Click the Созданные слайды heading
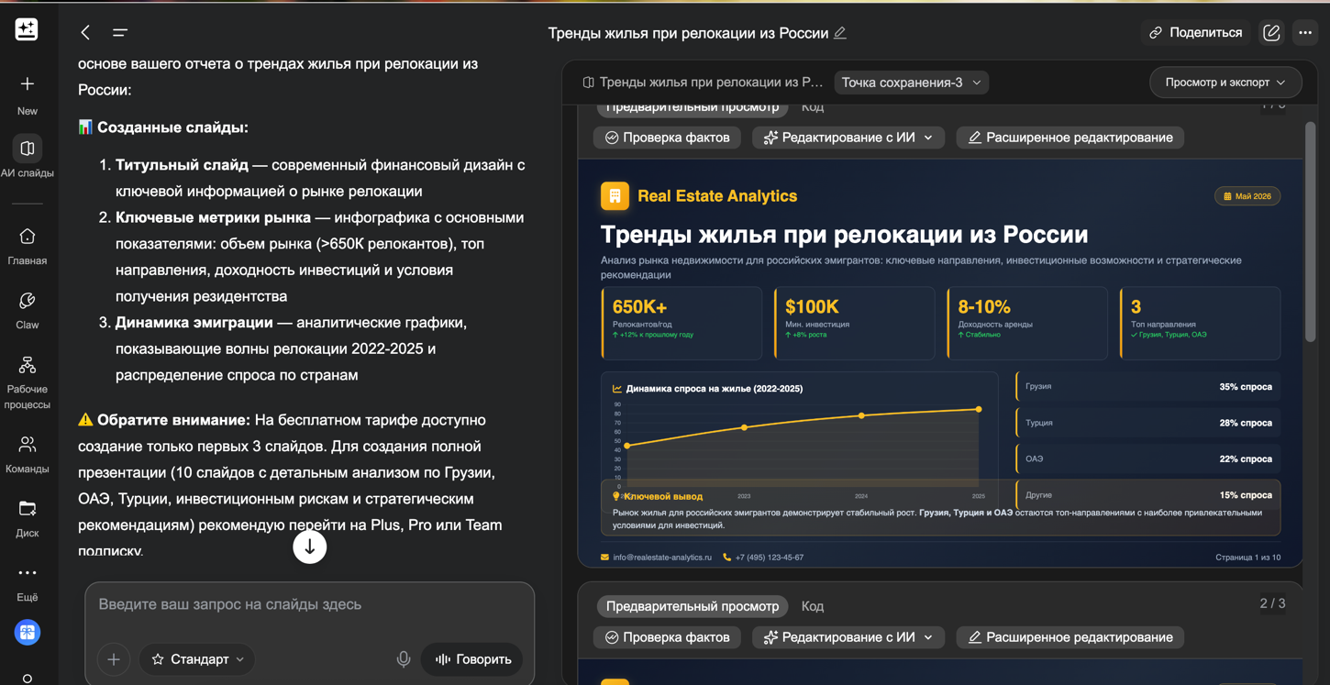 click(x=172, y=127)
